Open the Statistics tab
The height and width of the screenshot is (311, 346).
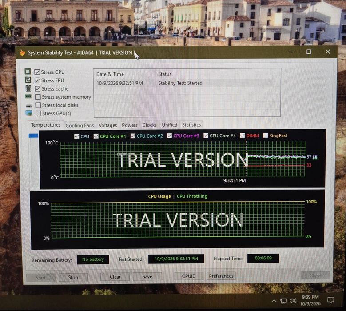[191, 125]
